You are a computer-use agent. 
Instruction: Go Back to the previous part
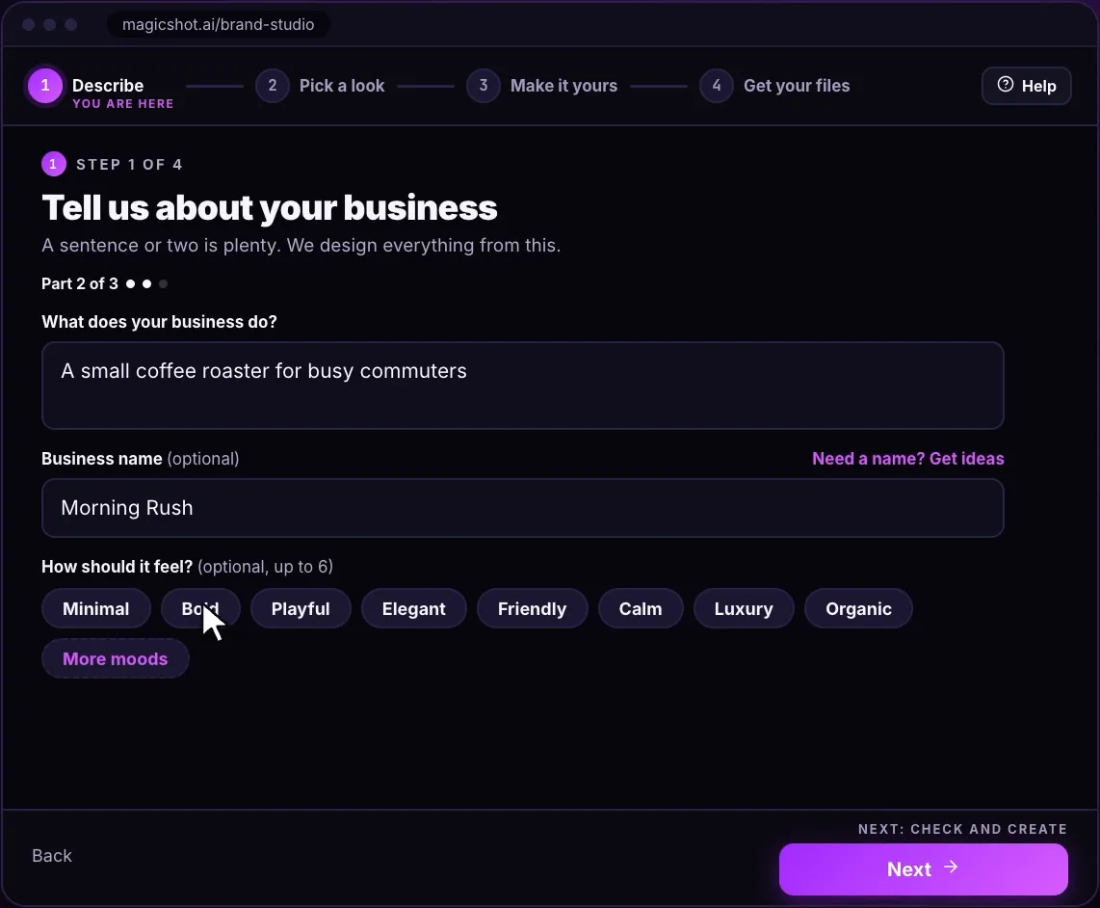(x=52, y=855)
